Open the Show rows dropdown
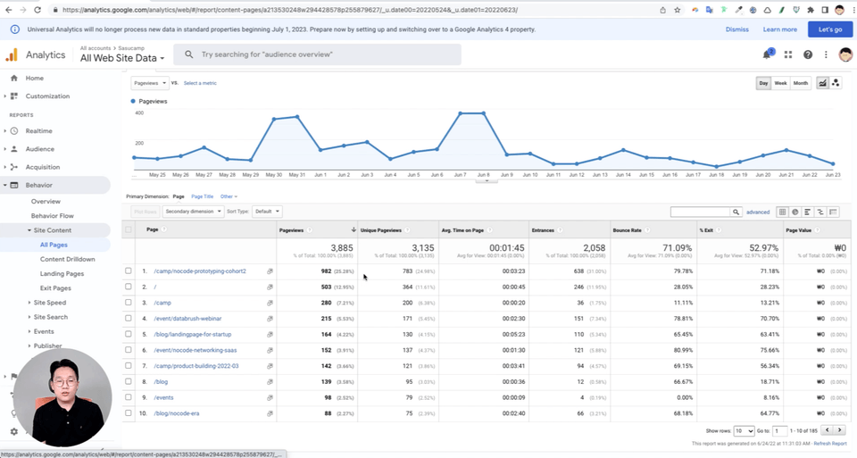This screenshot has width=857, height=458. pos(744,430)
